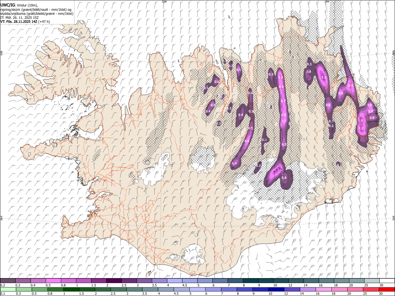
Task: Select the lavender 14 mm rain legend swatch
Action: click(x=307, y=289)
